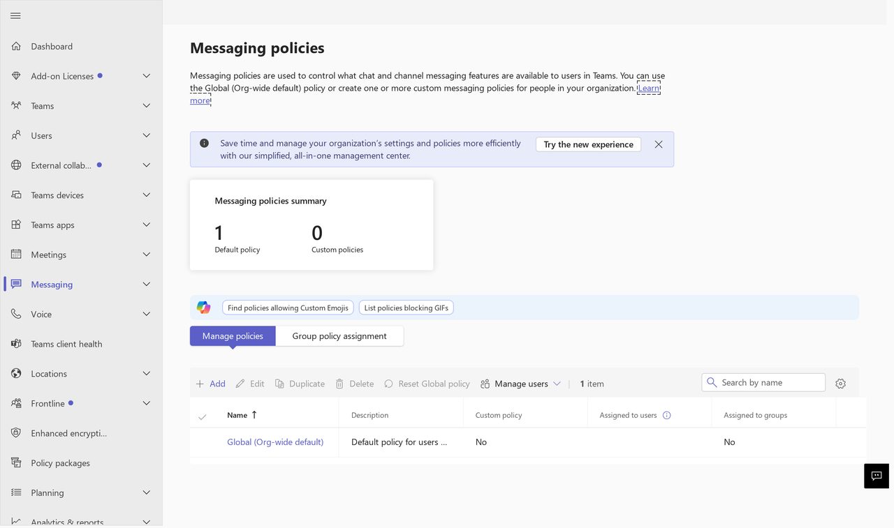The image size is (894, 528).
Task: Expand the Messaging section chevron
Action: 146,284
